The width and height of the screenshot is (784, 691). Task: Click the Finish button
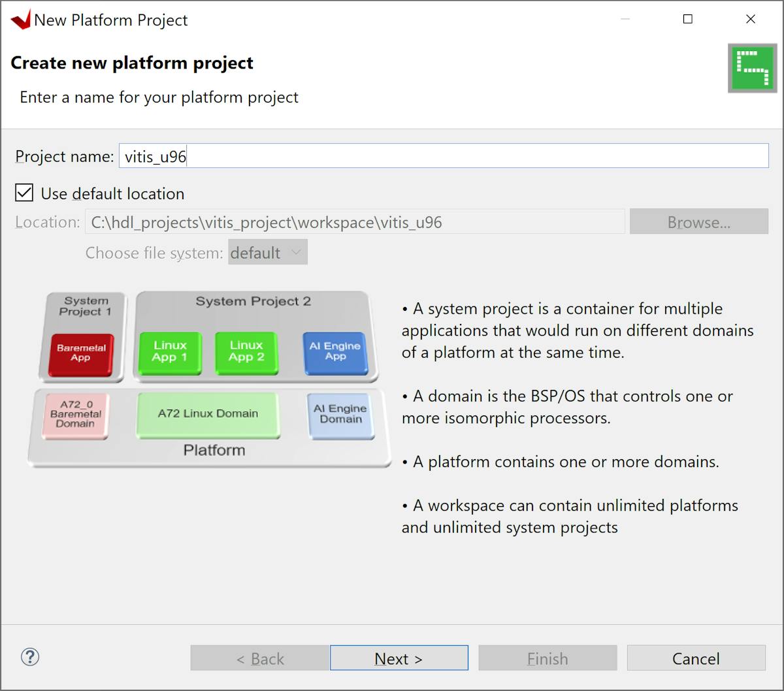tap(547, 658)
